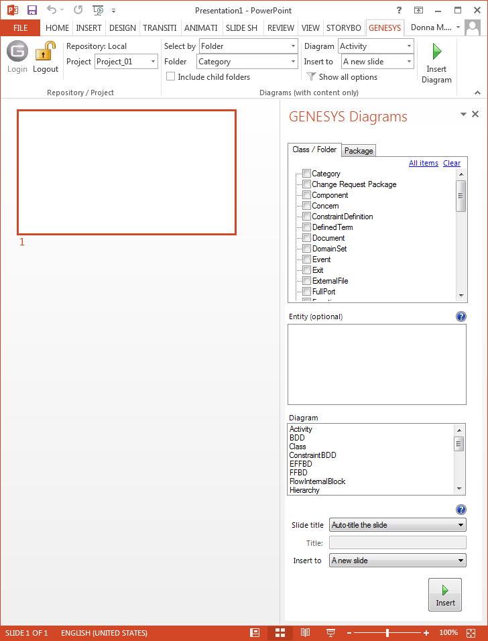Select Hierarchy in the Diagram list

point(304,490)
